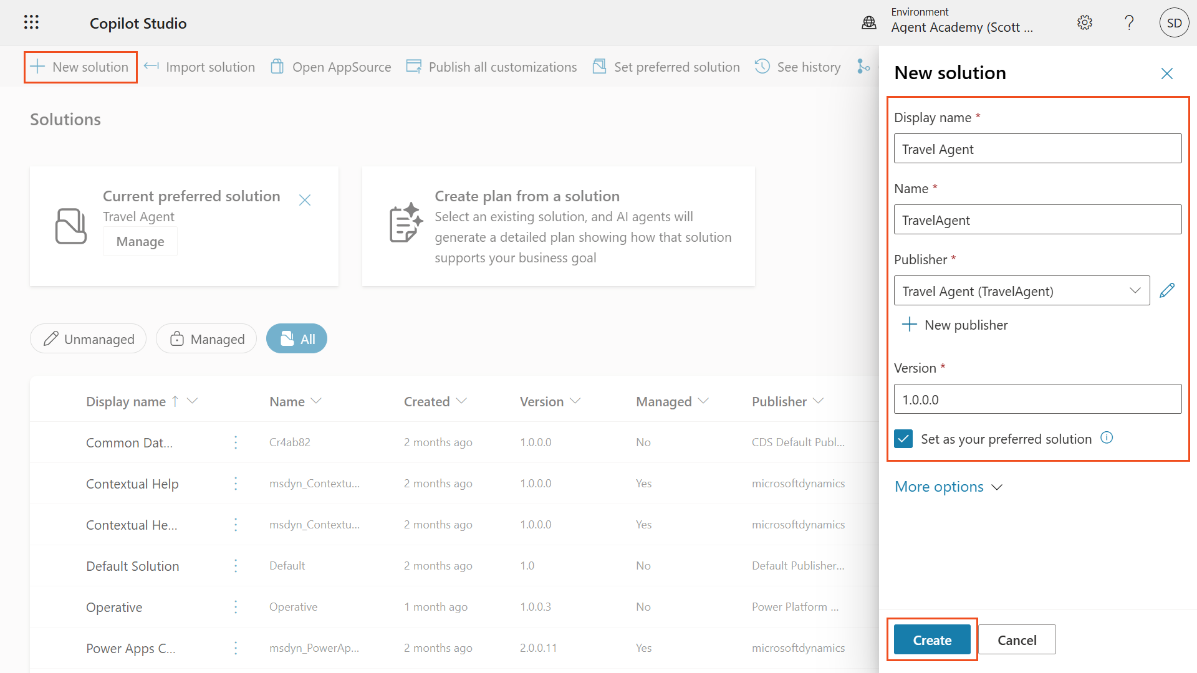The width and height of the screenshot is (1197, 673).
Task: Select the Unmanaged filter
Action: (87, 338)
